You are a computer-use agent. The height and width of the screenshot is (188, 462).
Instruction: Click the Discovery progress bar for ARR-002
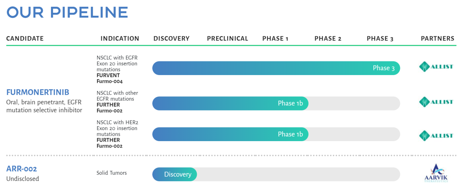(175, 174)
